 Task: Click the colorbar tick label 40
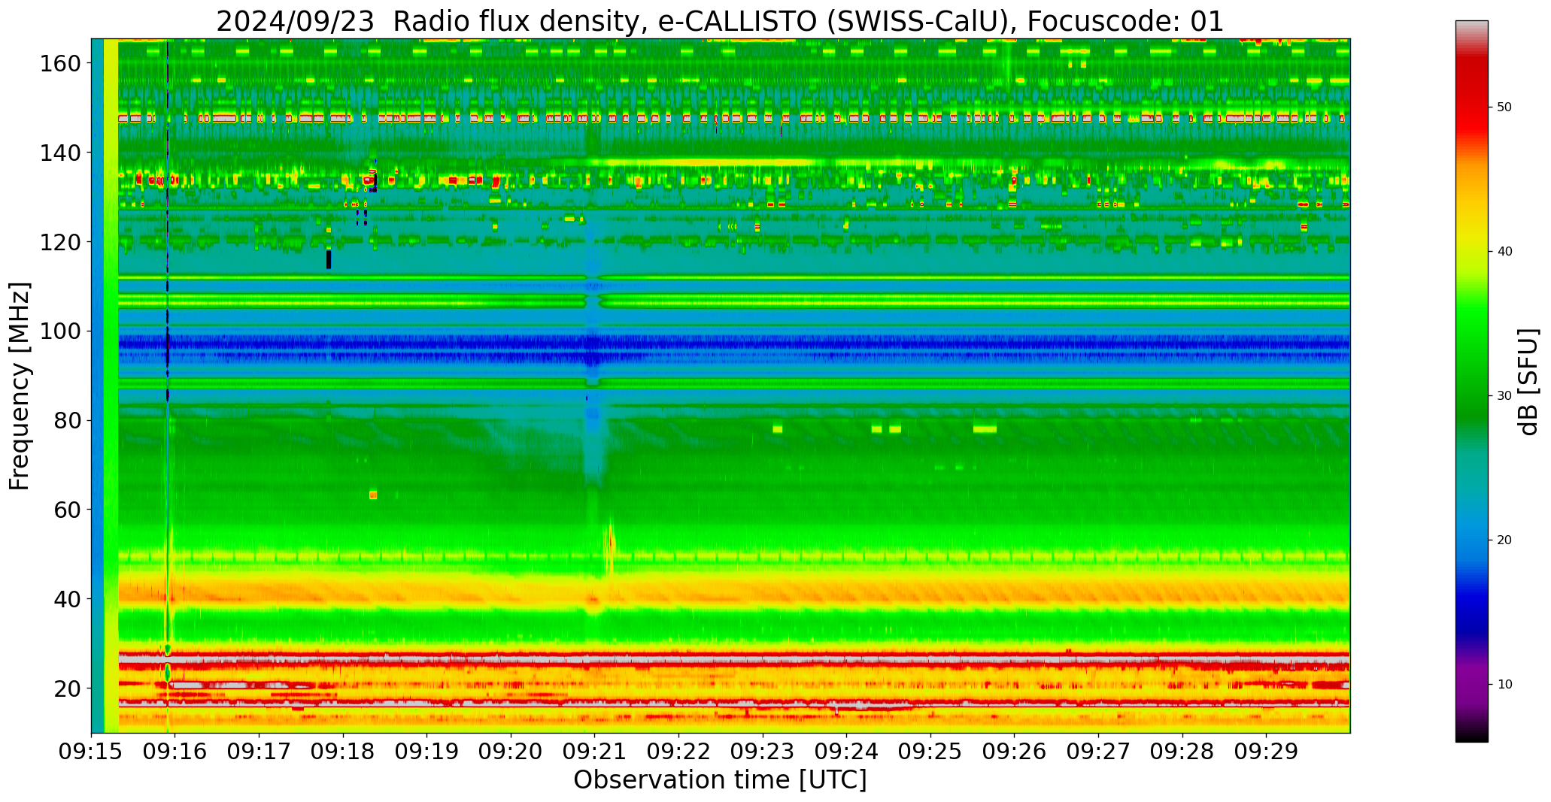(1504, 252)
